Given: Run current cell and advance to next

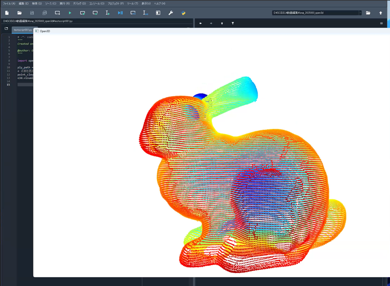Looking at the screenshot, I should [95, 13].
